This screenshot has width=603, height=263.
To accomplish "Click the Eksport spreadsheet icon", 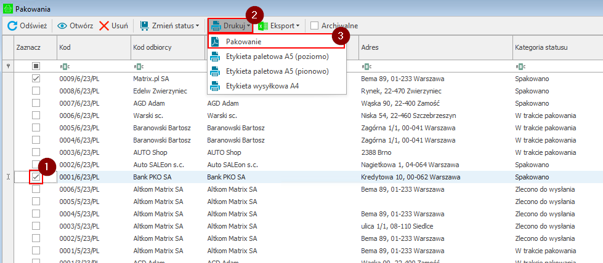I will 263,26.
